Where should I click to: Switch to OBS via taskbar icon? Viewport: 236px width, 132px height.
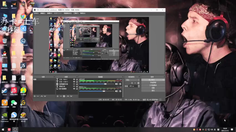[15, 129]
